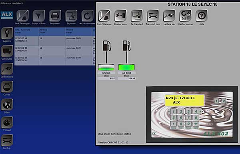Click Filtrer under Site / Automate column
This screenshot has height=154, width=240.
(18, 32)
